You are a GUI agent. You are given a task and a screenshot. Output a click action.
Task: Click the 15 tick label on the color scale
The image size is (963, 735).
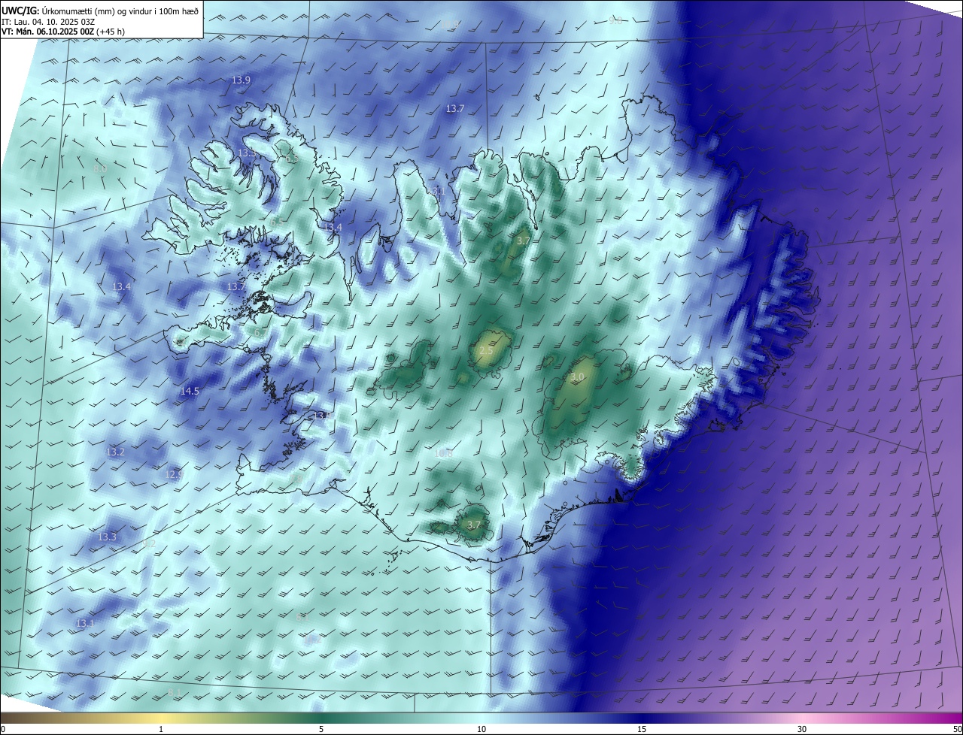tap(642, 729)
